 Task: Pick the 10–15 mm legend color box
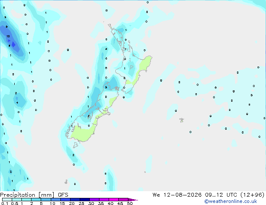(x=56, y=200)
